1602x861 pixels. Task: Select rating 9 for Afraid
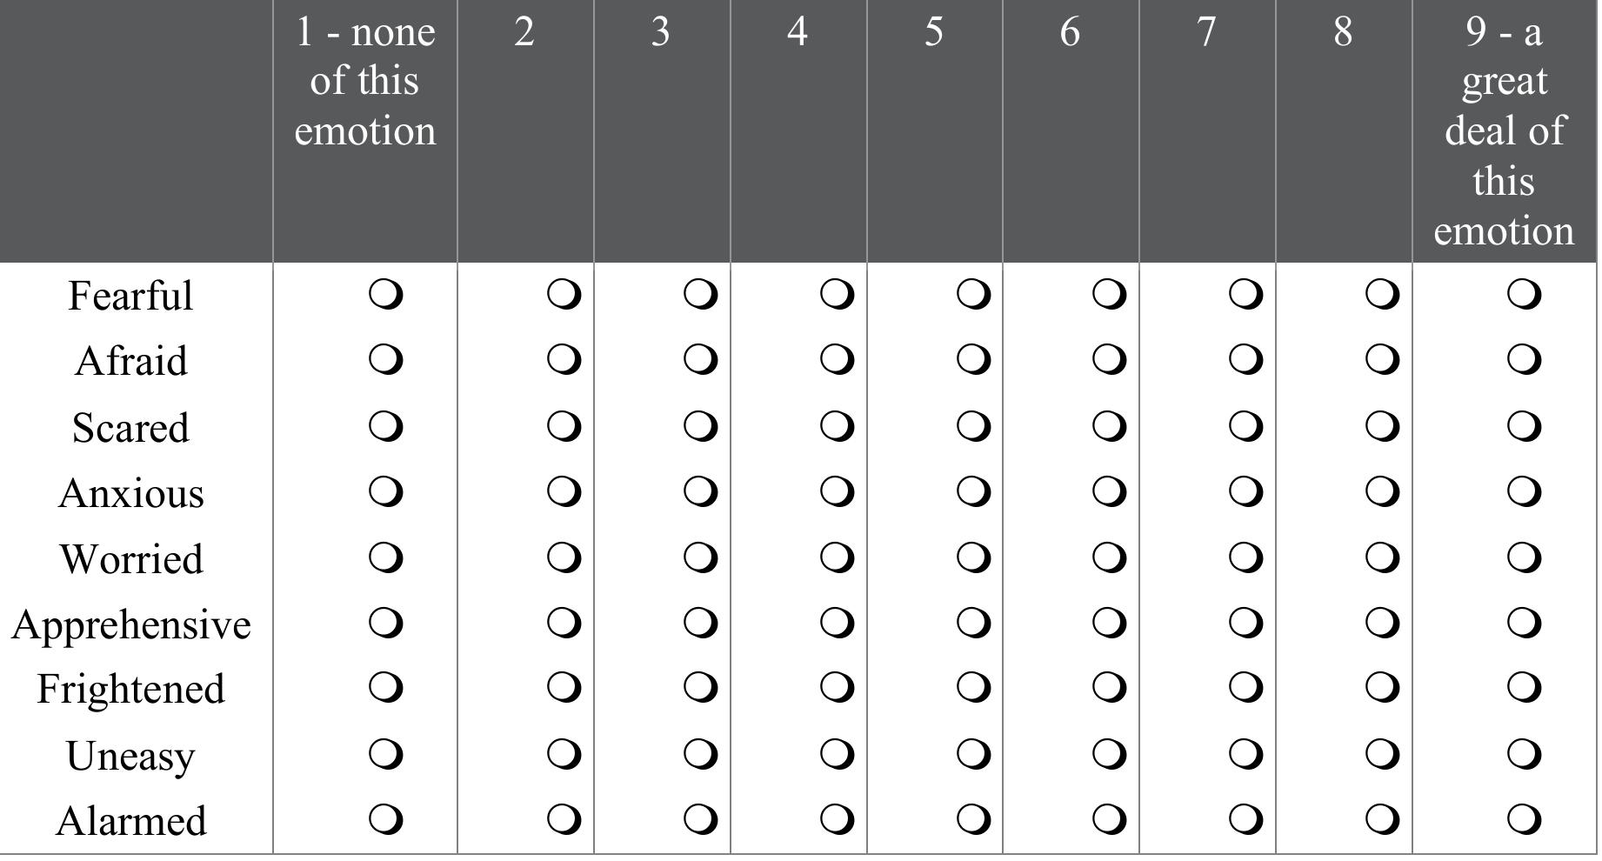coord(1524,359)
